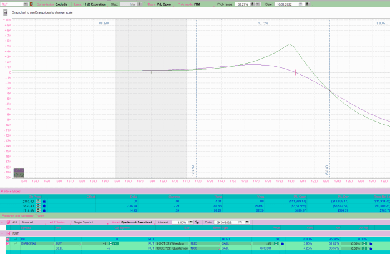Click the vol adjust lock icon in the SELL row
Viewport: 390px width, 254px height.
(x=371, y=248)
